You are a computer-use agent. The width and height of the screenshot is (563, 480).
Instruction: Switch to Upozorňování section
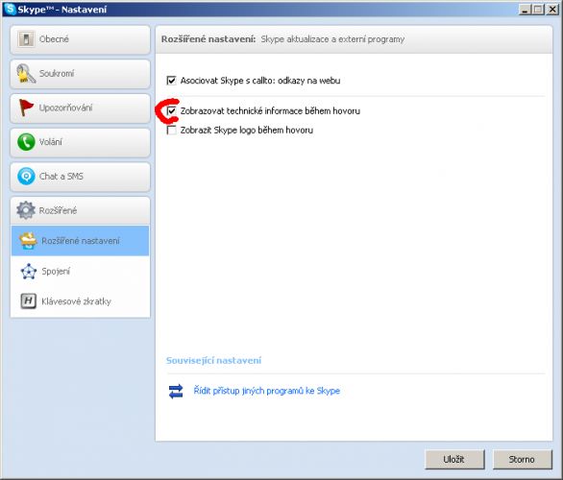click(80, 108)
